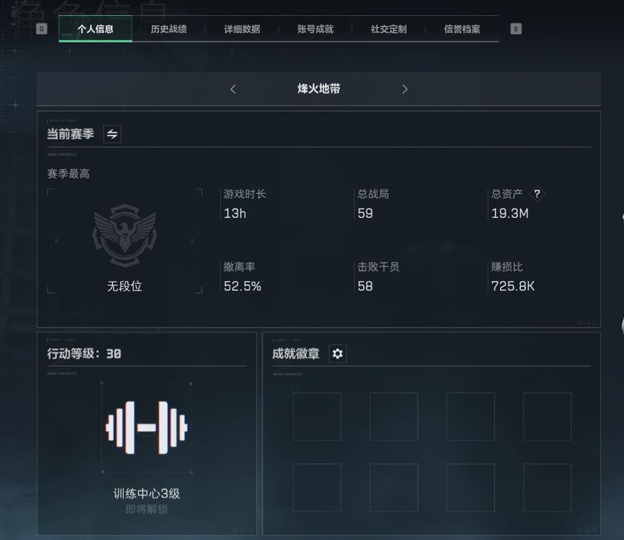Click the 训练中心3级 unlock label
624x540 pixels.
pyautogui.click(x=146, y=494)
